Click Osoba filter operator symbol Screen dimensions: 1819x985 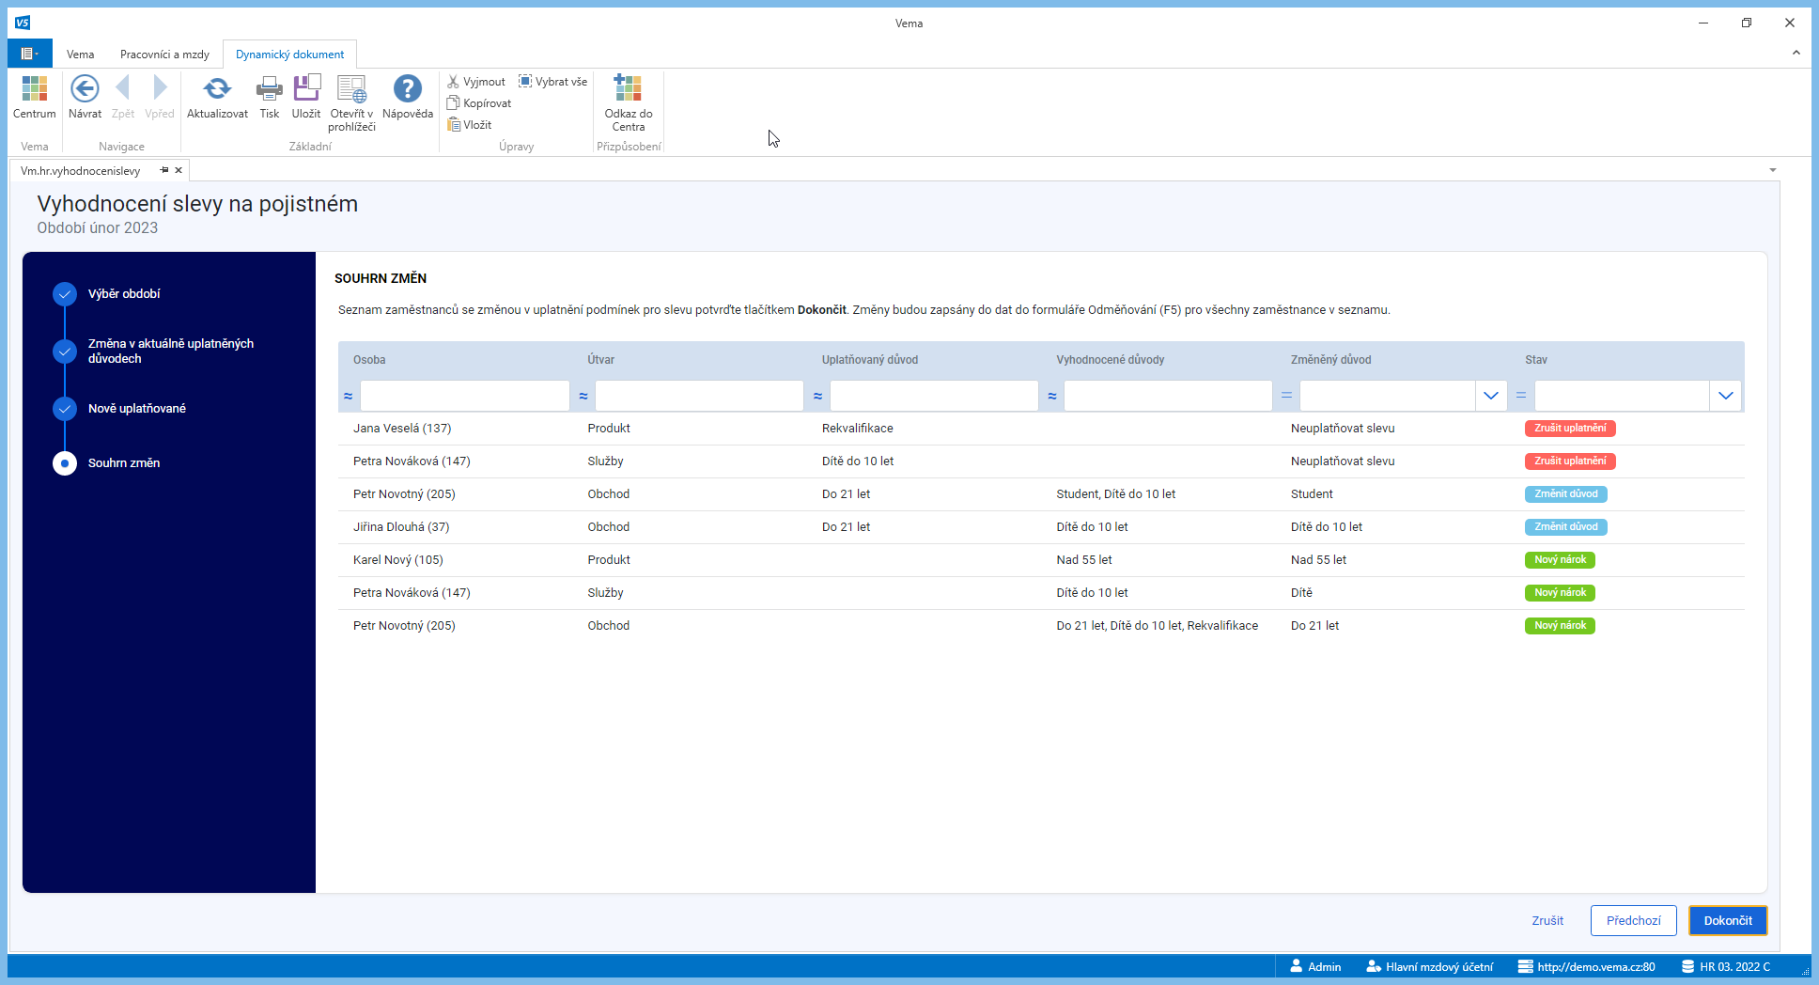(349, 396)
